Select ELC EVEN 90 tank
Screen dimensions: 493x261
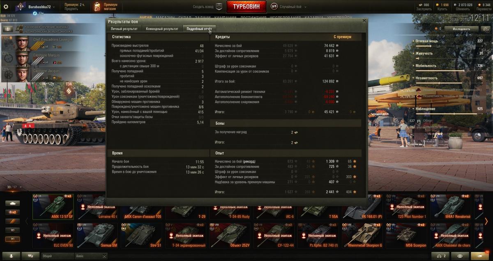coord(53,236)
